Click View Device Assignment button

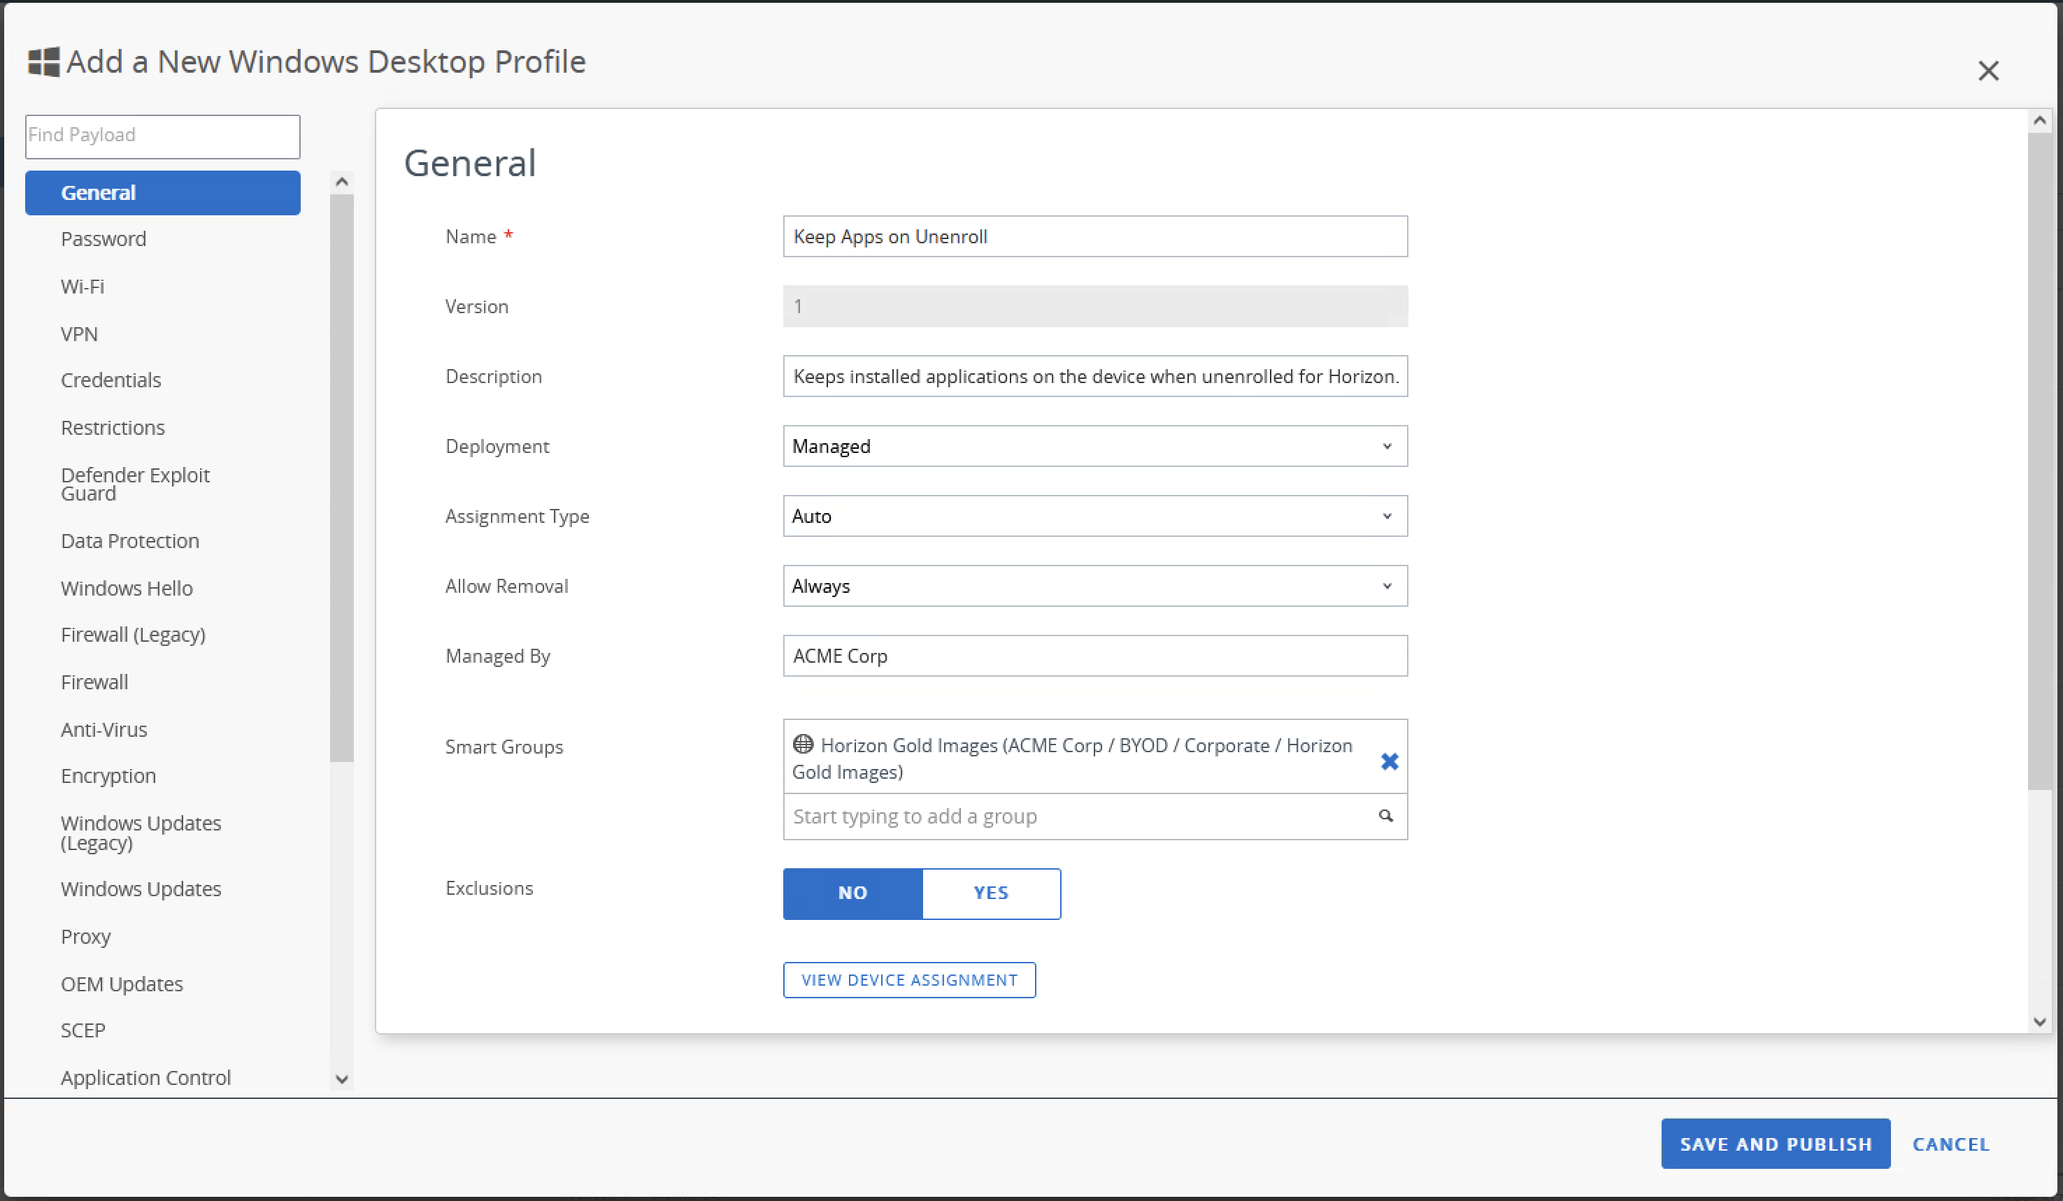908,979
